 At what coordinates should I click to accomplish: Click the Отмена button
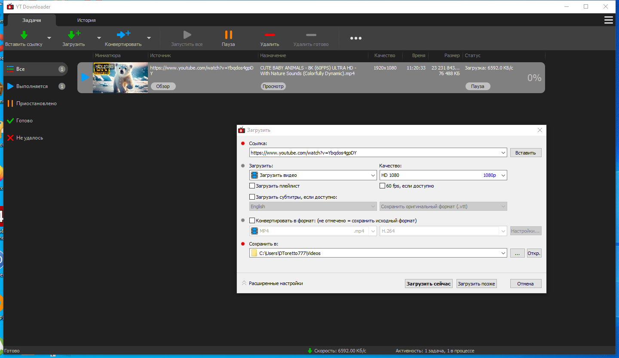click(526, 284)
